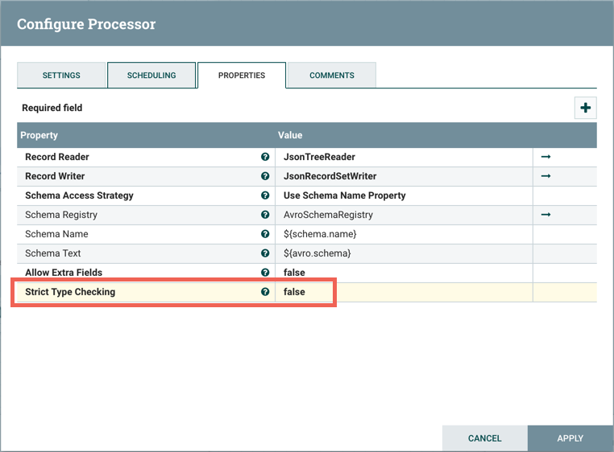Go to JsonTreeReader service via arrow
The height and width of the screenshot is (452, 614).
546,157
